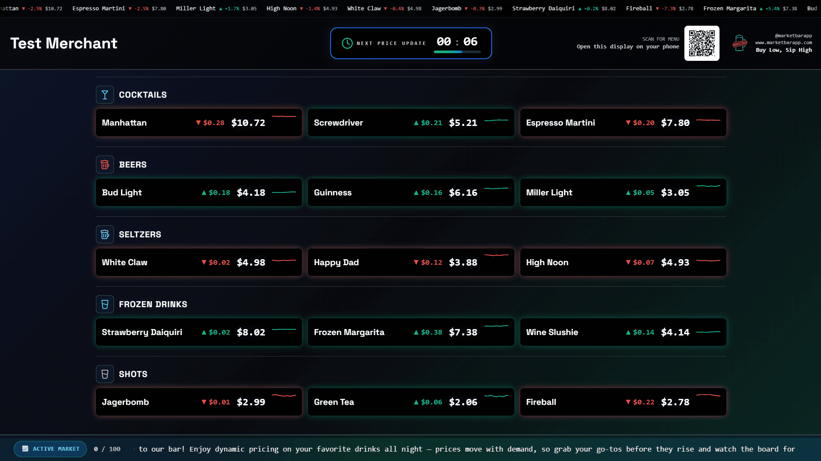Click the Frozen Margarita trend sparkline

click(496, 326)
